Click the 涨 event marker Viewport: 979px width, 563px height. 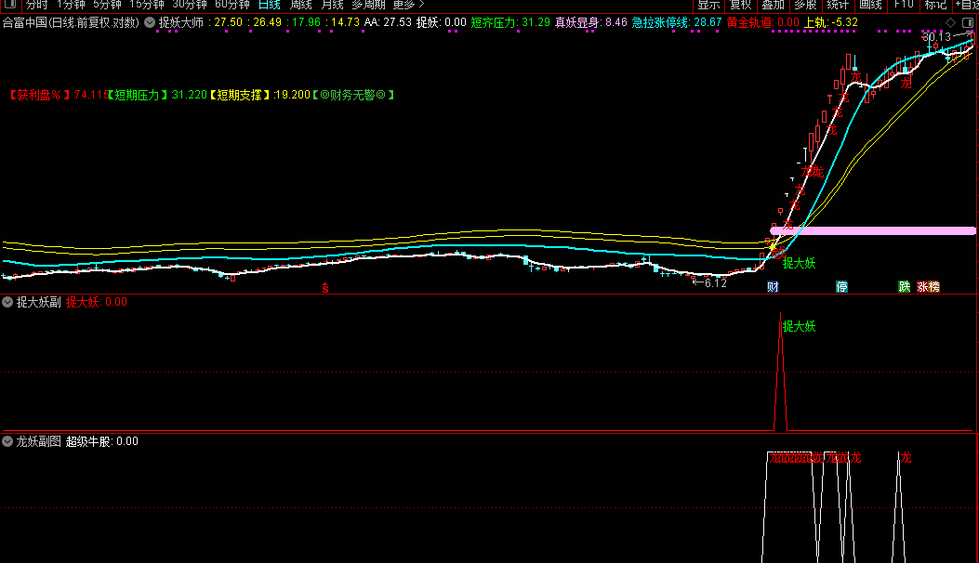coord(922,286)
